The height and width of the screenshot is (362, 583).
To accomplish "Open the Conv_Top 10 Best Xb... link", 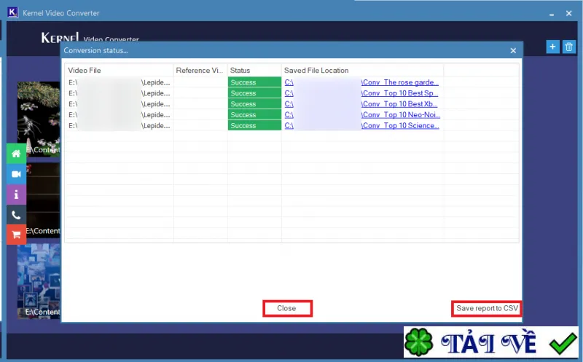I will tap(399, 104).
